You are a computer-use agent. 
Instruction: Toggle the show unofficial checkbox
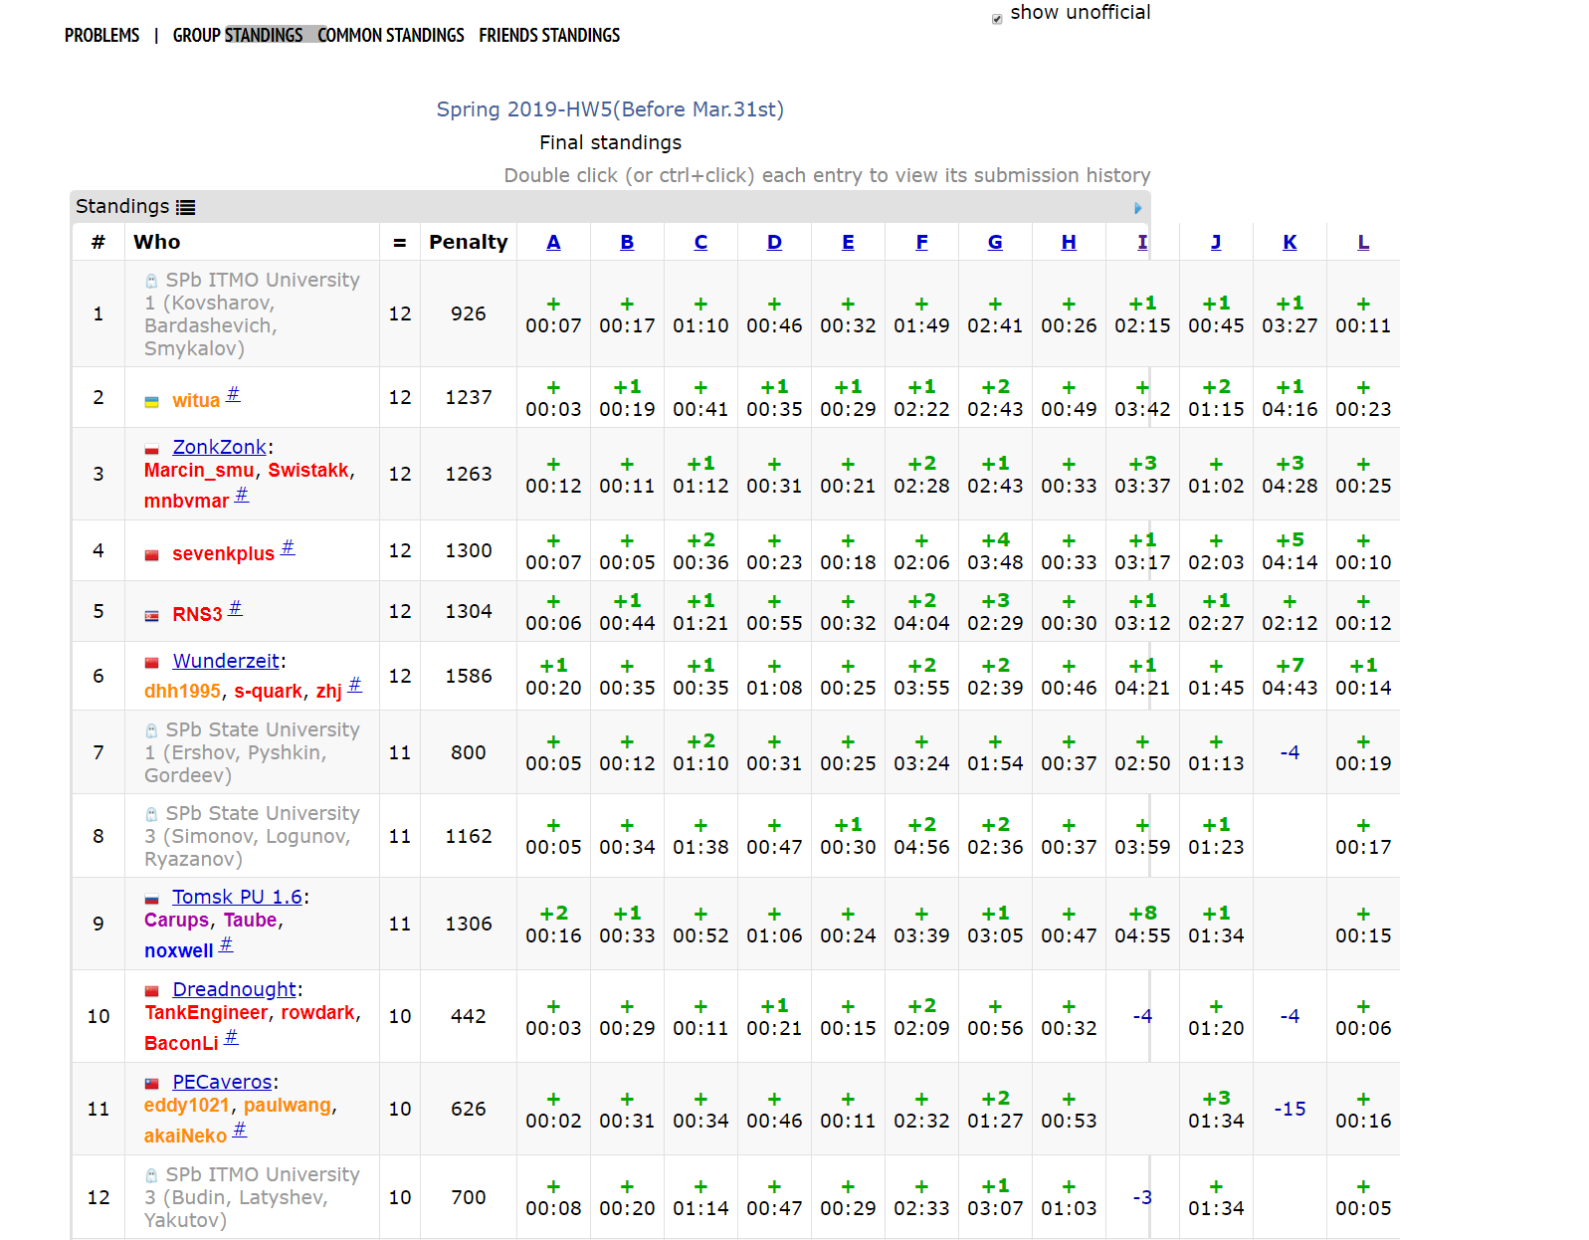point(997,19)
